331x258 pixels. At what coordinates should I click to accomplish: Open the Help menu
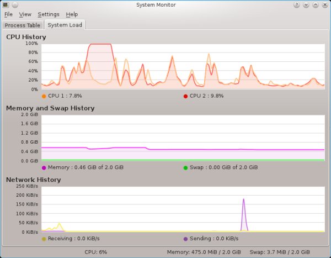click(72, 14)
